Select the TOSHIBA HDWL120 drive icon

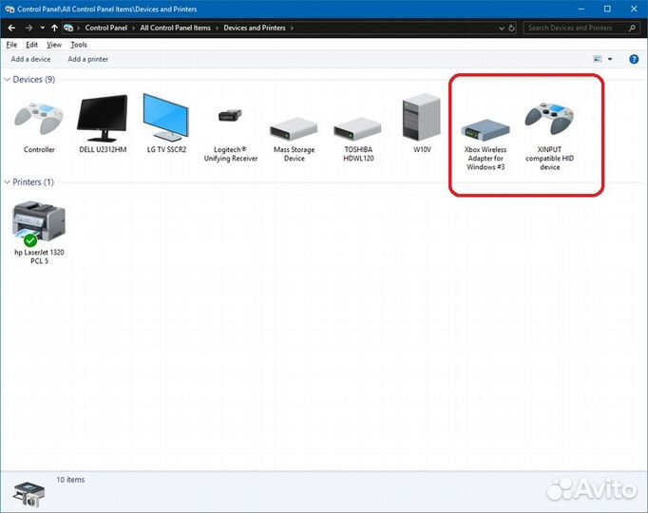click(x=358, y=128)
